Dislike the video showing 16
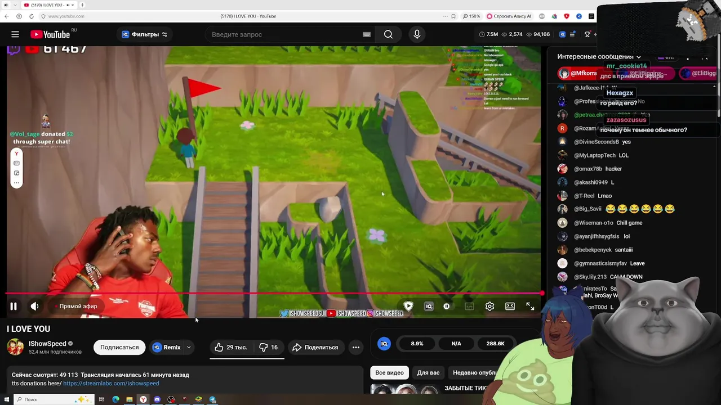Image resolution: width=721 pixels, height=405 pixels. click(268, 347)
